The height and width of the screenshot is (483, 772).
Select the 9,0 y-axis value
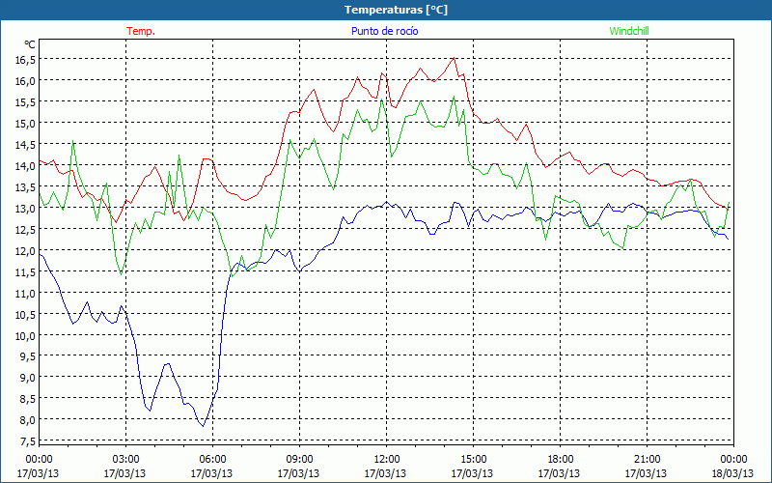28,378
